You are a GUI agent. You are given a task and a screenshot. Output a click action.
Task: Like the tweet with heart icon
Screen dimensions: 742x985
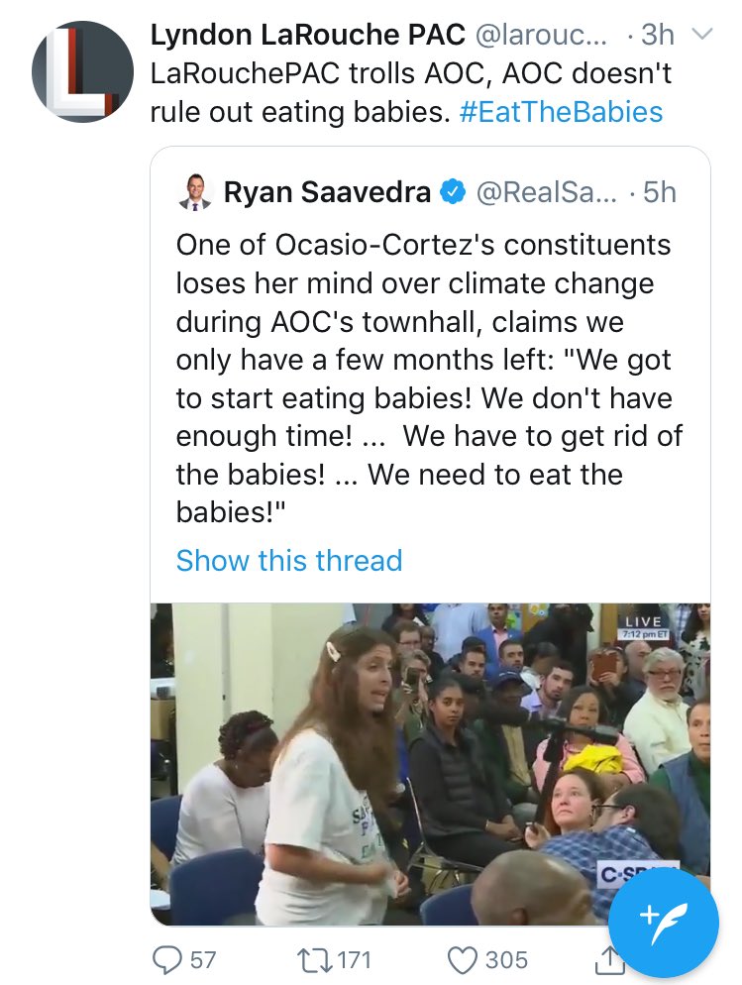pyautogui.click(x=462, y=960)
